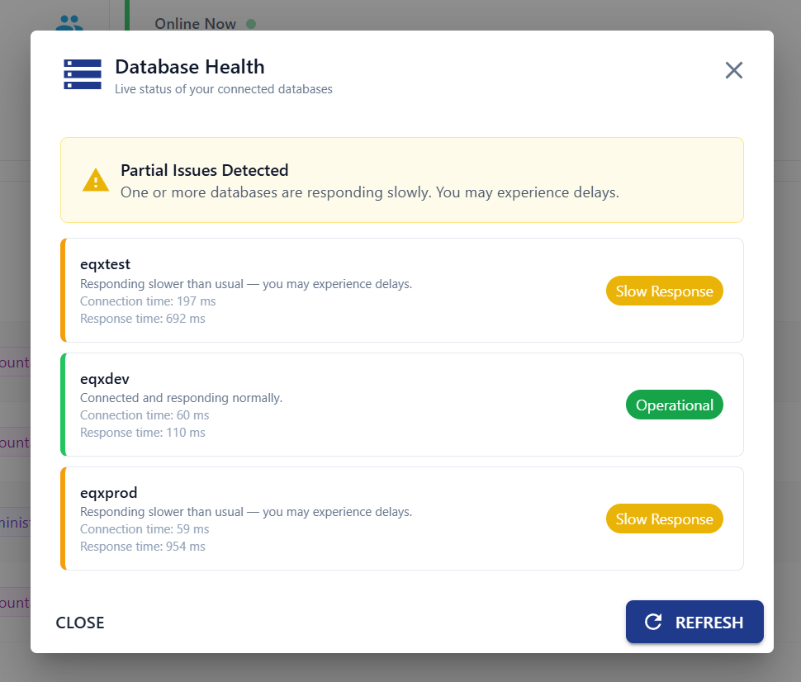This screenshot has width=801, height=682.
Task: Select the eqxdev database card
Action: pyautogui.click(x=372, y=404)
